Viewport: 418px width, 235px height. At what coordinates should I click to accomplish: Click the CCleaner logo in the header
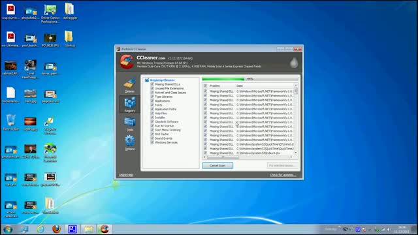pos(127,61)
